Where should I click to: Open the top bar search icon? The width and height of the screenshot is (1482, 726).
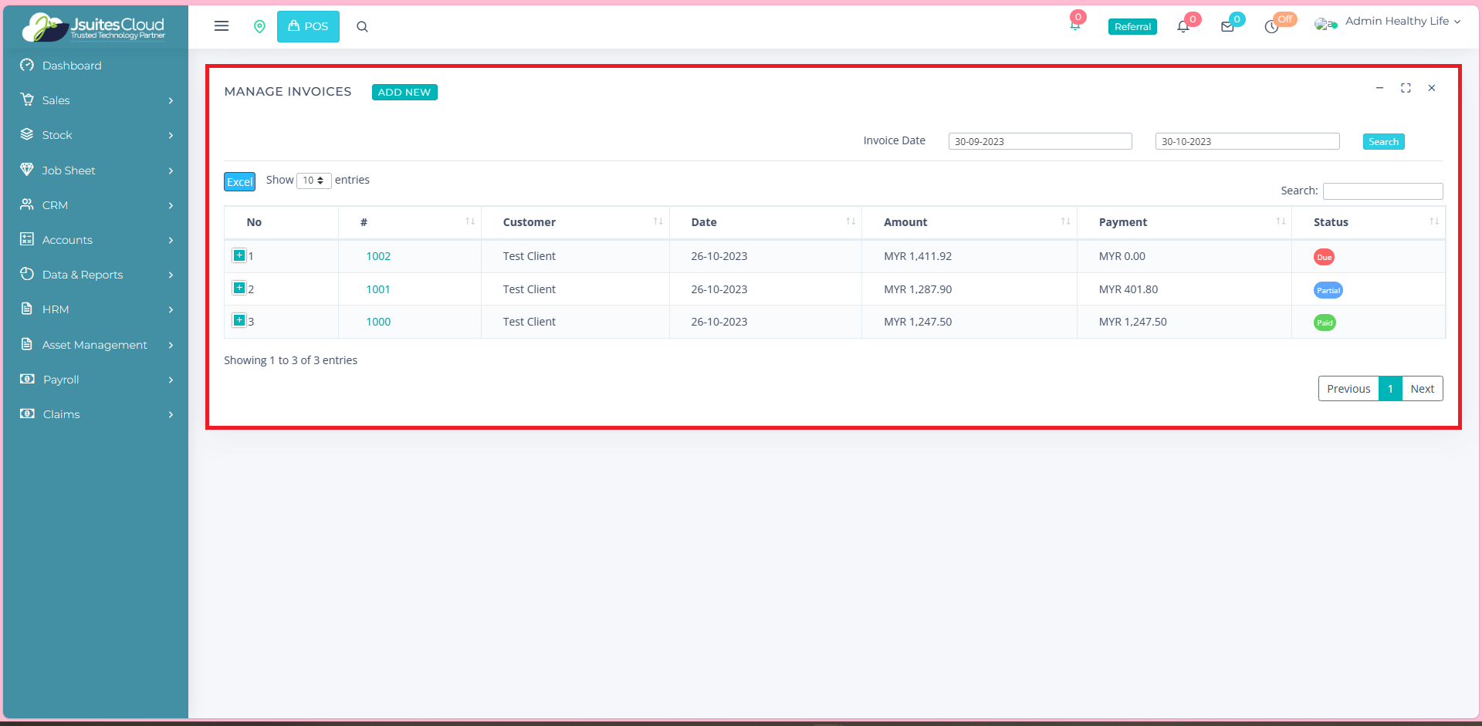(362, 27)
